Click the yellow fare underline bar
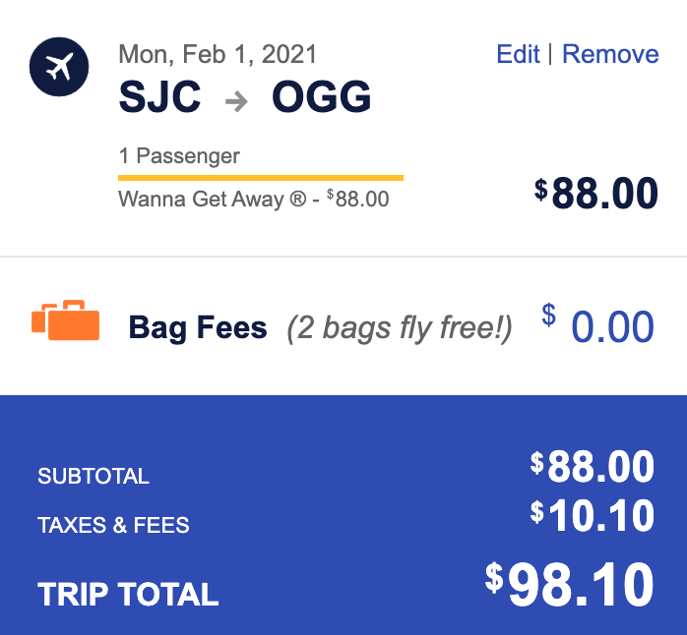Image resolution: width=687 pixels, height=635 pixels. (261, 178)
